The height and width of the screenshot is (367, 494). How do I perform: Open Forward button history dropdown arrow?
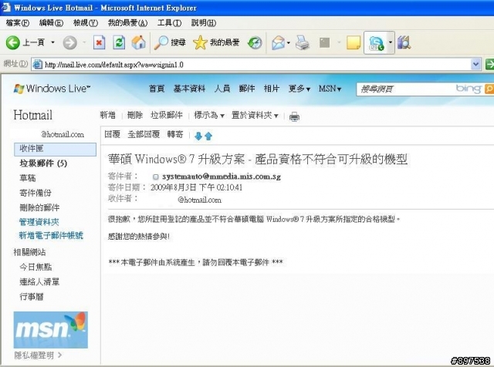tap(84, 42)
